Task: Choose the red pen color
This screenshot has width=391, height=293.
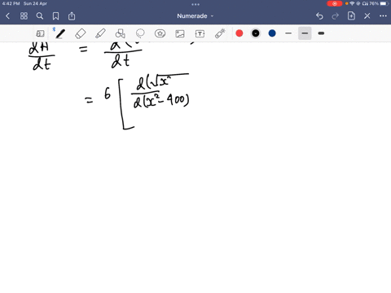Action: click(x=239, y=33)
